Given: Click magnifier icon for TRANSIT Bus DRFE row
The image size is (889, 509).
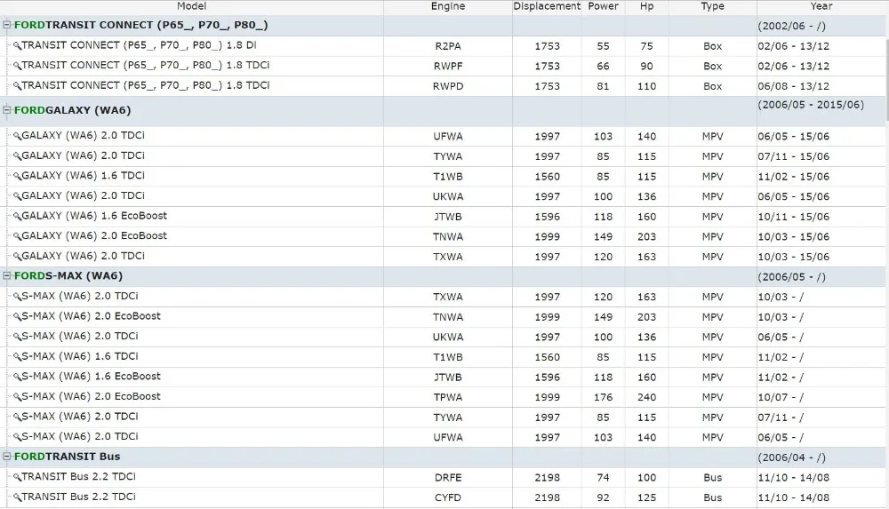Looking at the screenshot, I should tap(17, 477).
